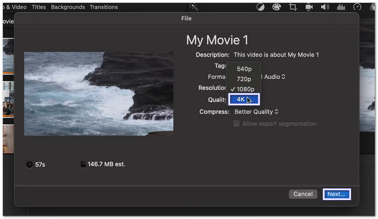
Task: Click the Resolution label
Action: [212, 88]
